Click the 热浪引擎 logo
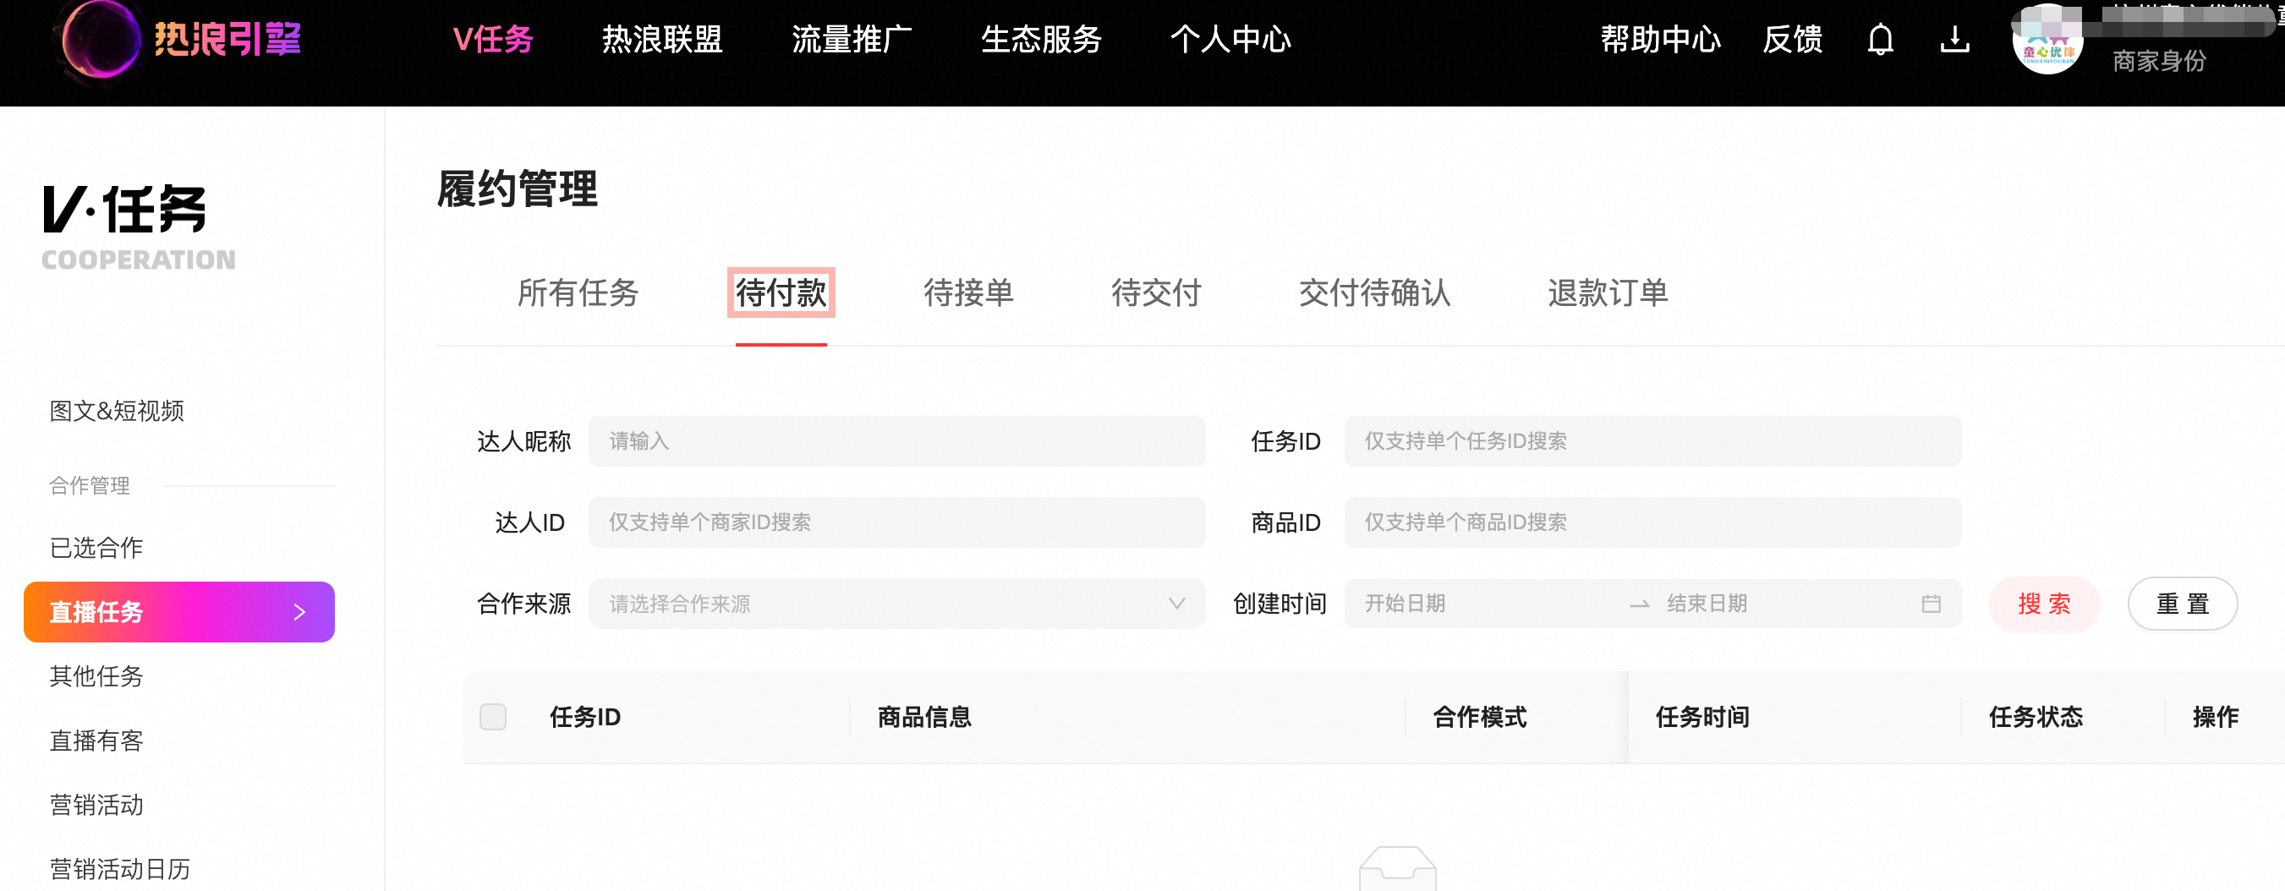Image resolution: width=2285 pixels, height=891 pixels. (x=179, y=40)
